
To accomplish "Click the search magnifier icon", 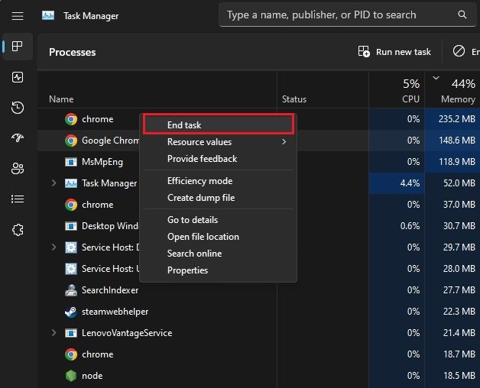I will (462, 15).
